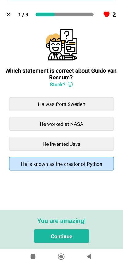Screen dimensions: 123x264
Task: Select answer "He worked at NASA"
Action: tap(61, 124)
